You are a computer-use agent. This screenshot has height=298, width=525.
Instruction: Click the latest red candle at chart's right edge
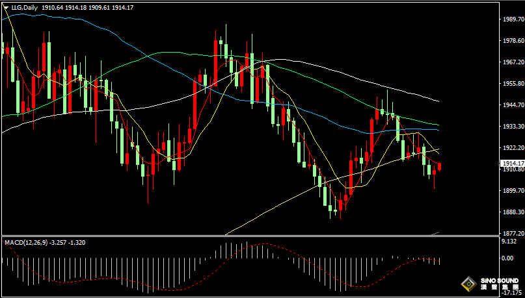point(440,167)
